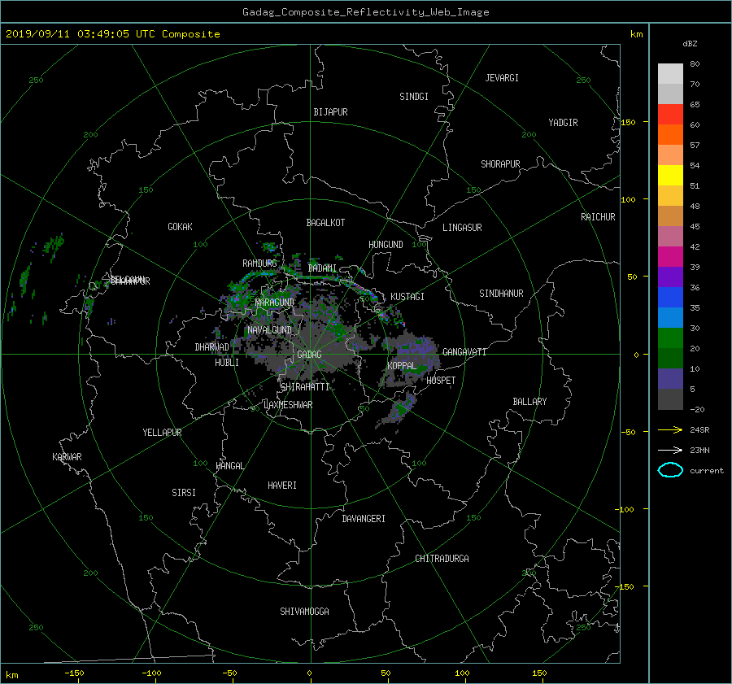Click the cyan current ellipse legend icon
The width and height of the screenshot is (732, 684).
pyautogui.click(x=670, y=470)
